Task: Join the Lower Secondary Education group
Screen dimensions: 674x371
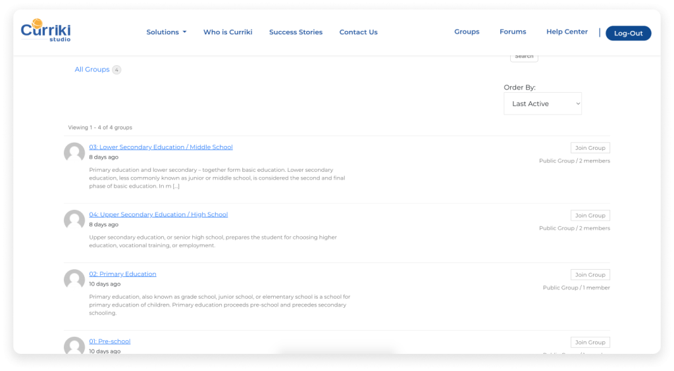Action: point(590,148)
